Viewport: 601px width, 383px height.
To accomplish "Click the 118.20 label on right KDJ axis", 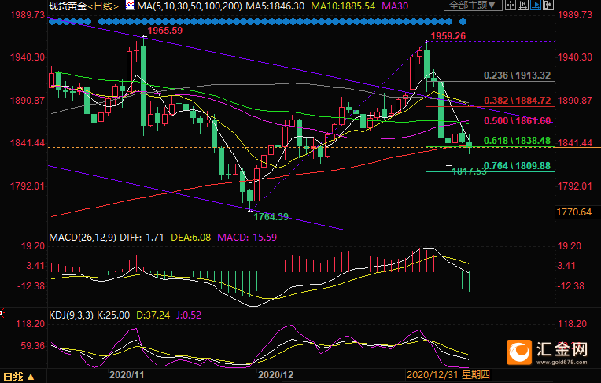I will coord(572,324).
